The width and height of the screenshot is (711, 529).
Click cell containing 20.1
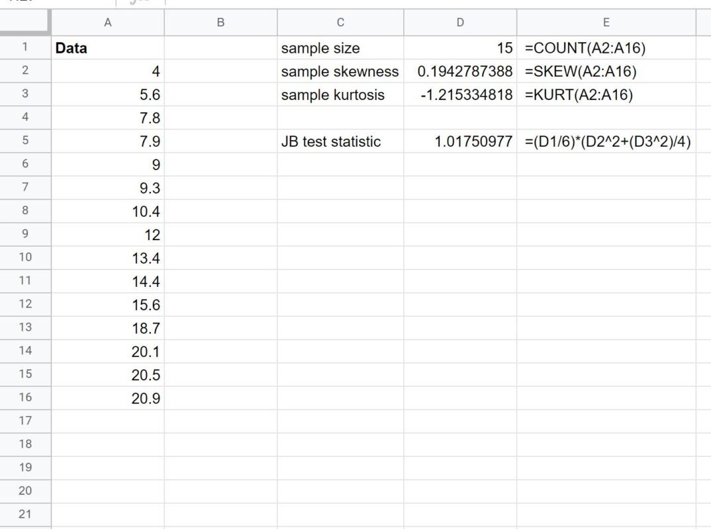coord(108,352)
